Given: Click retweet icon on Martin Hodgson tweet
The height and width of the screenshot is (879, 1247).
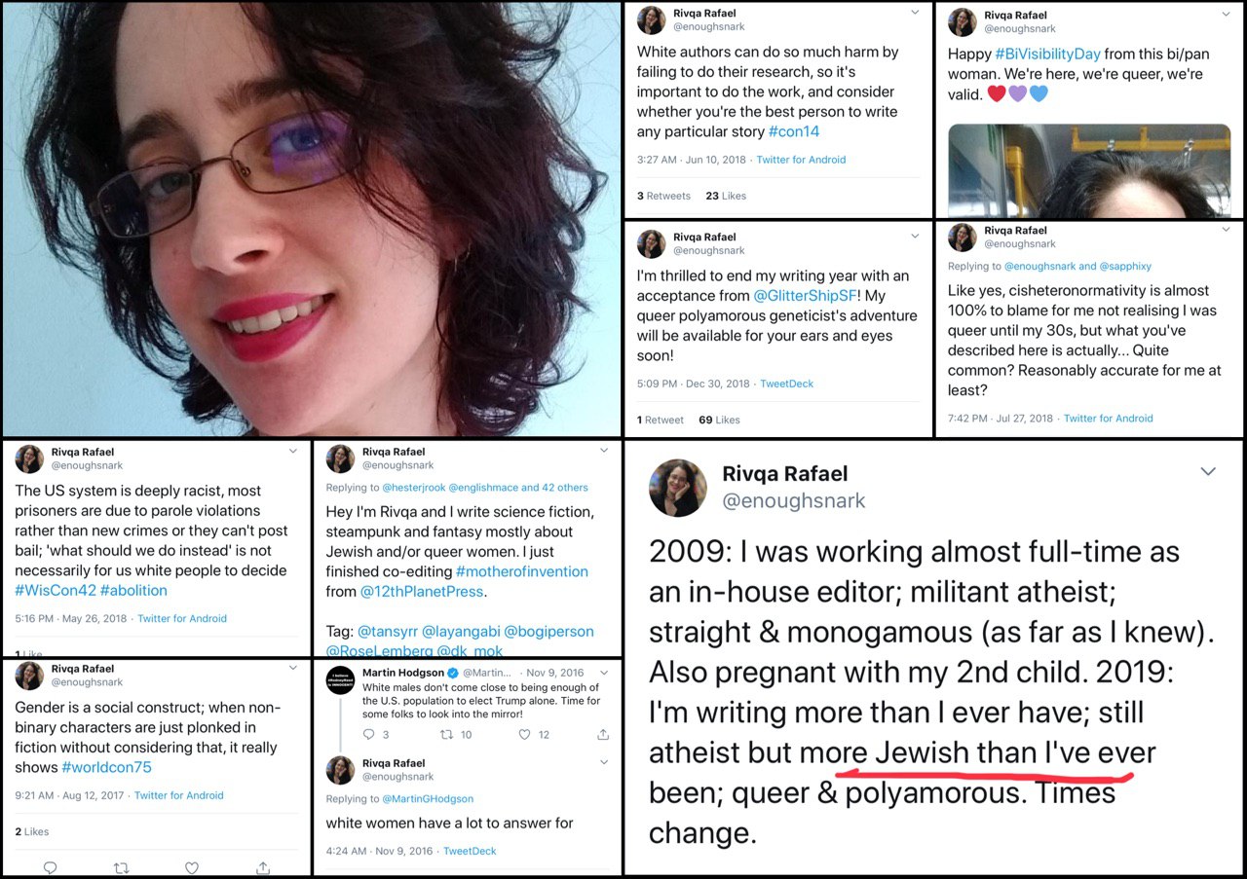Looking at the screenshot, I should coord(447,734).
